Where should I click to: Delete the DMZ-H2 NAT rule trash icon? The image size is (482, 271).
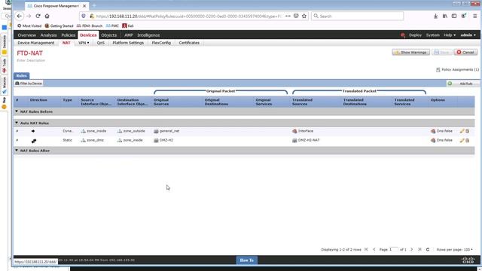(467, 140)
